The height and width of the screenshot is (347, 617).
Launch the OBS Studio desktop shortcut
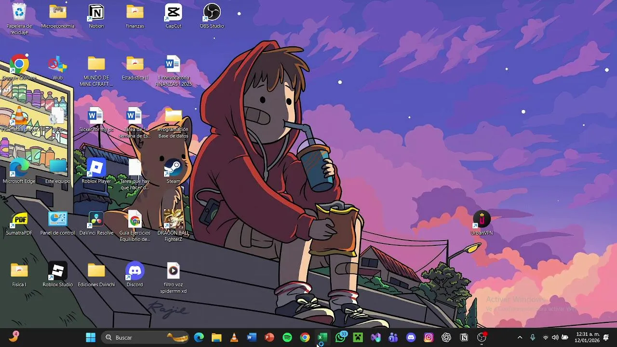[x=212, y=16]
